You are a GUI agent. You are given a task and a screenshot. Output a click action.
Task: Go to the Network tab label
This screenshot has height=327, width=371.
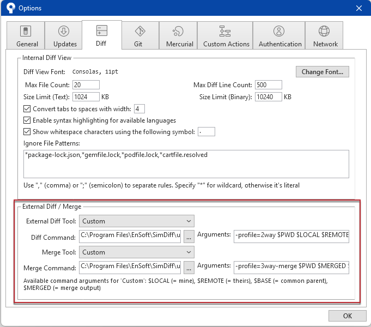click(x=326, y=44)
